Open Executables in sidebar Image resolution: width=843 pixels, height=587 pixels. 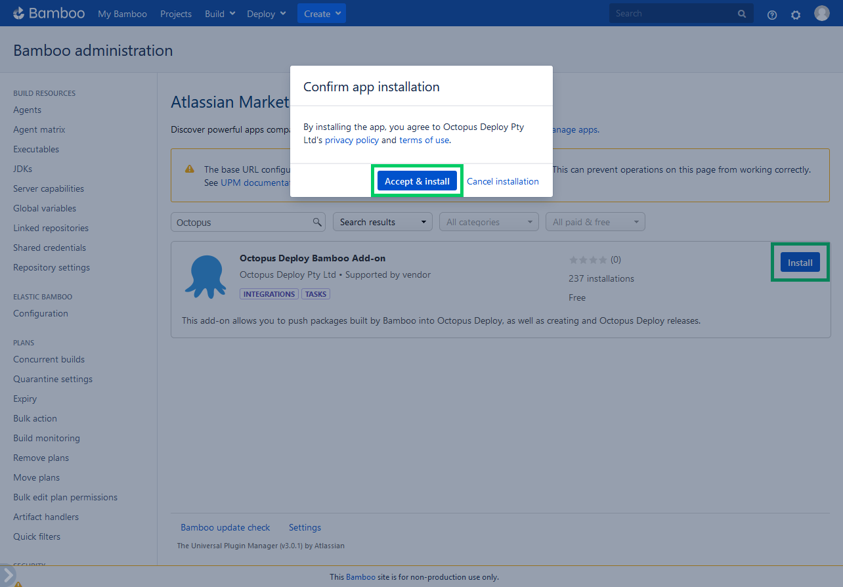(x=36, y=149)
